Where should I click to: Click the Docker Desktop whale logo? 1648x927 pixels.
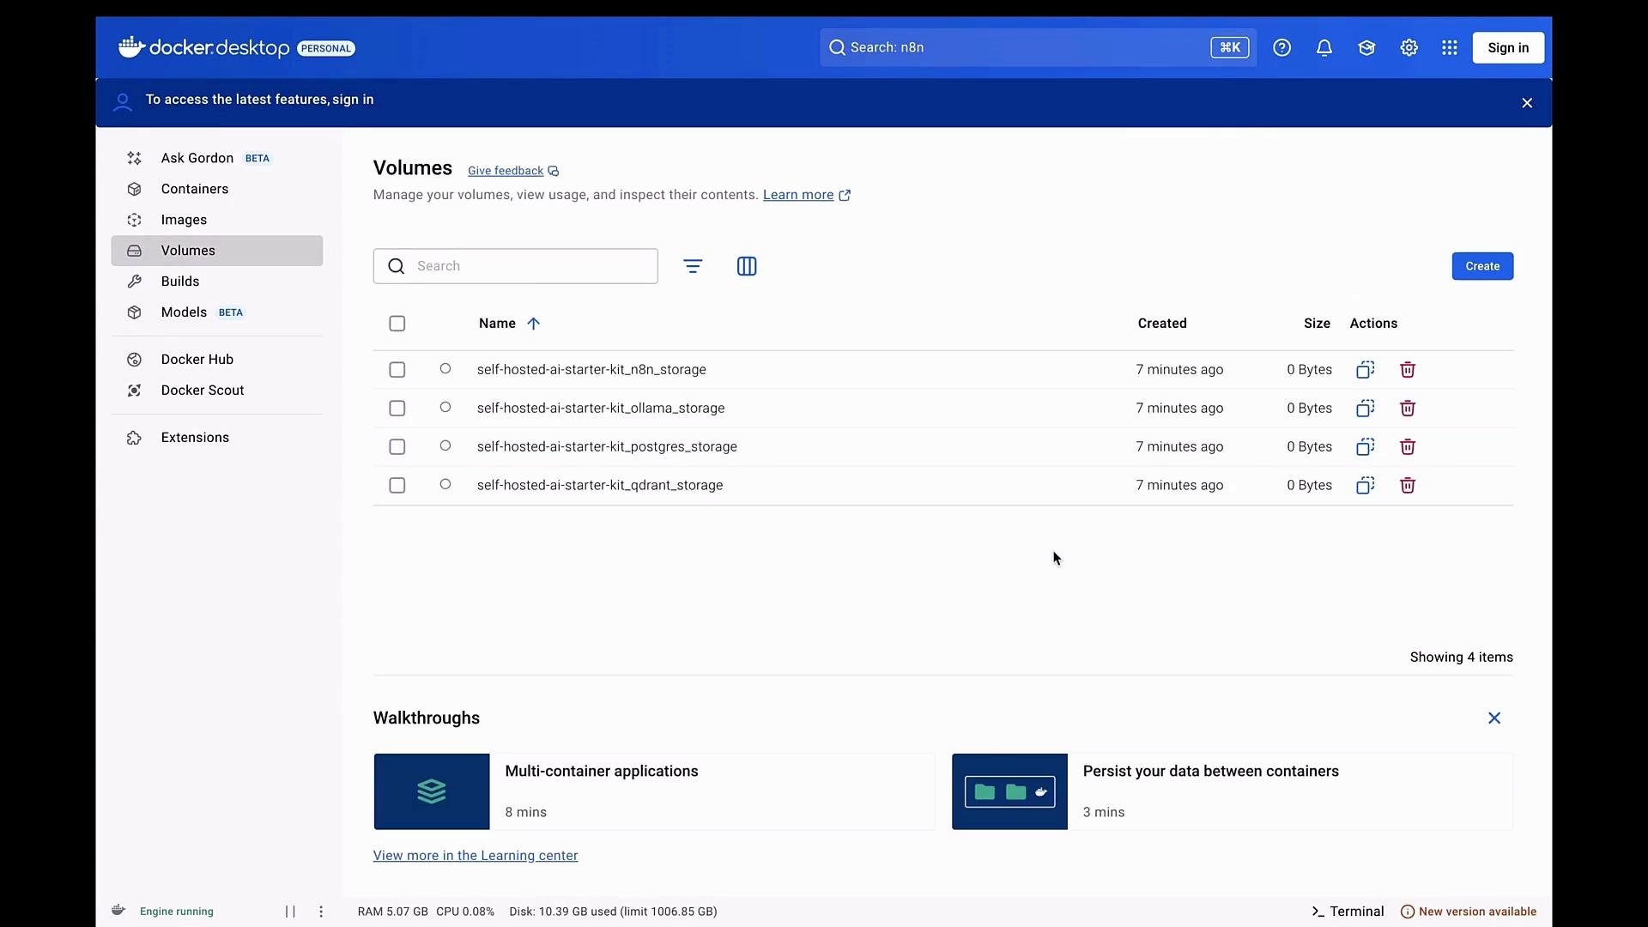click(x=131, y=46)
